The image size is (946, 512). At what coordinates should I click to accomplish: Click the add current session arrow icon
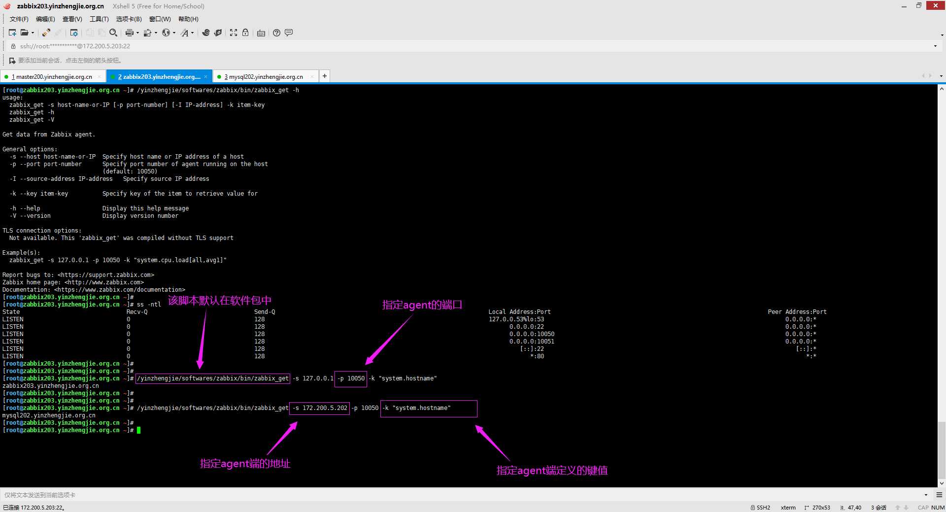point(12,61)
